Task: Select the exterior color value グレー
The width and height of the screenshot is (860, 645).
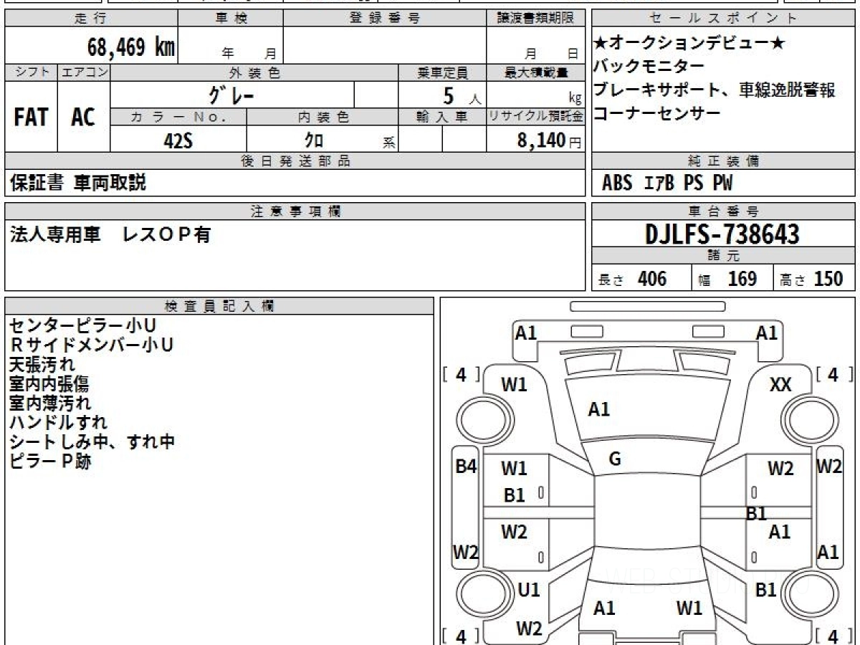Action: [x=231, y=95]
